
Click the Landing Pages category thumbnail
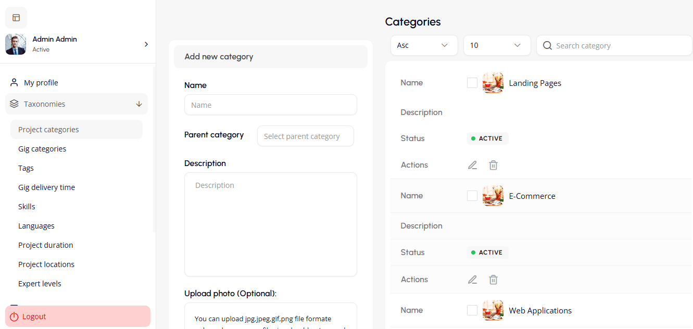pyautogui.click(x=493, y=83)
